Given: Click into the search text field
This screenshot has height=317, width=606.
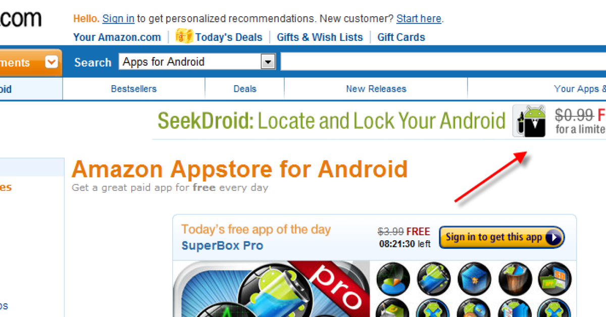Looking at the screenshot, I should coord(443,62).
